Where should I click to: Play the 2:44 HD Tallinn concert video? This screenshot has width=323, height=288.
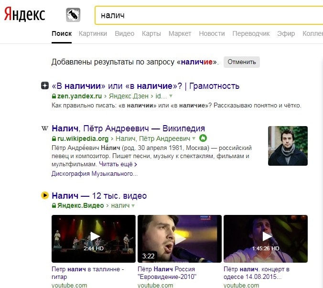(x=94, y=239)
